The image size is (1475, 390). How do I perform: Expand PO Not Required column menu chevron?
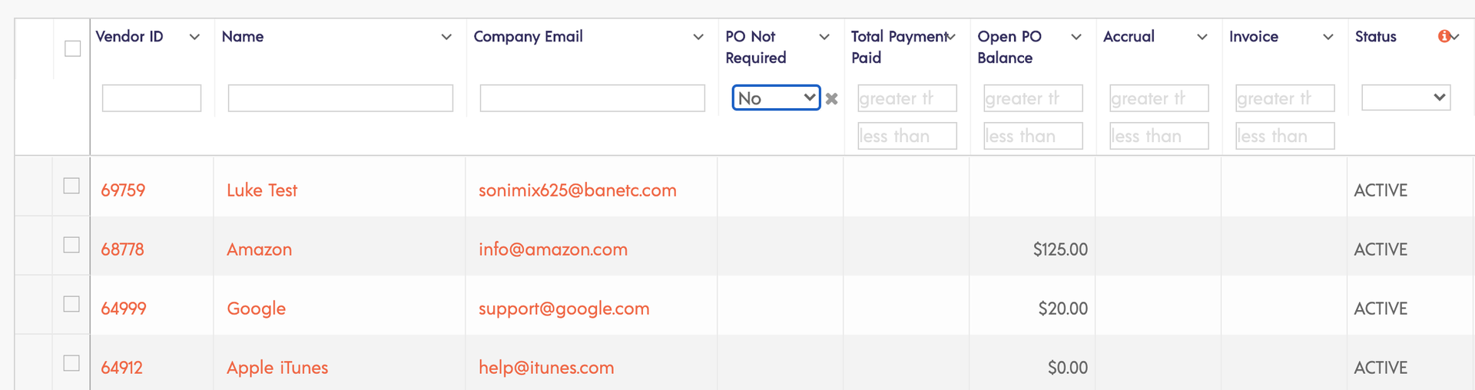[824, 37]
